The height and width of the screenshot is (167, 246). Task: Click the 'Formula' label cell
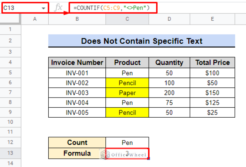pos(77,153)
